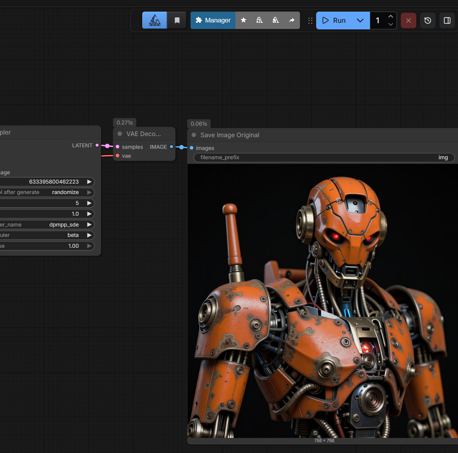Toggle collapse dot on Save Image Original node

click(194, 135)
